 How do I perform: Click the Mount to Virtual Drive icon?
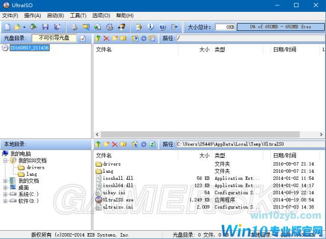tap(110, 27)
